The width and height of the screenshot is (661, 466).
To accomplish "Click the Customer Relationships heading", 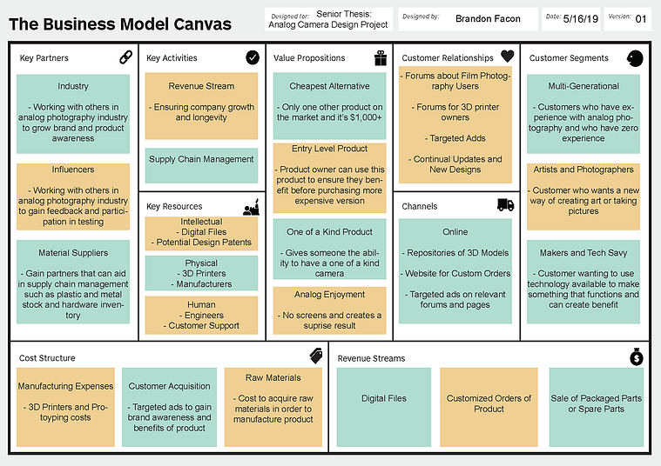I will (448, 58).
